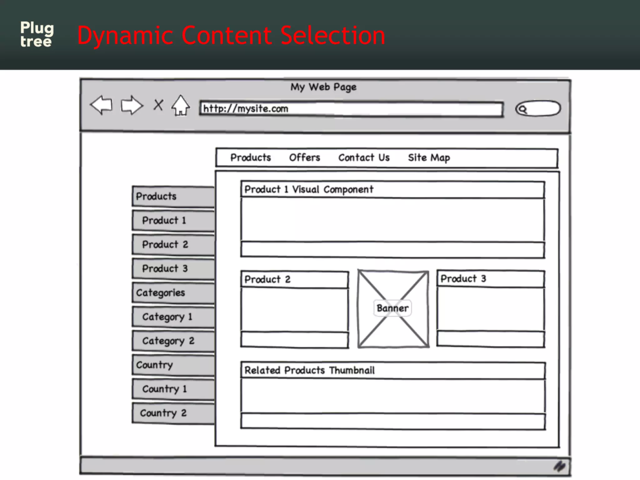640x480 pixels.
Task: Click the http://mysite.com address bar
Action: (351, 109)
